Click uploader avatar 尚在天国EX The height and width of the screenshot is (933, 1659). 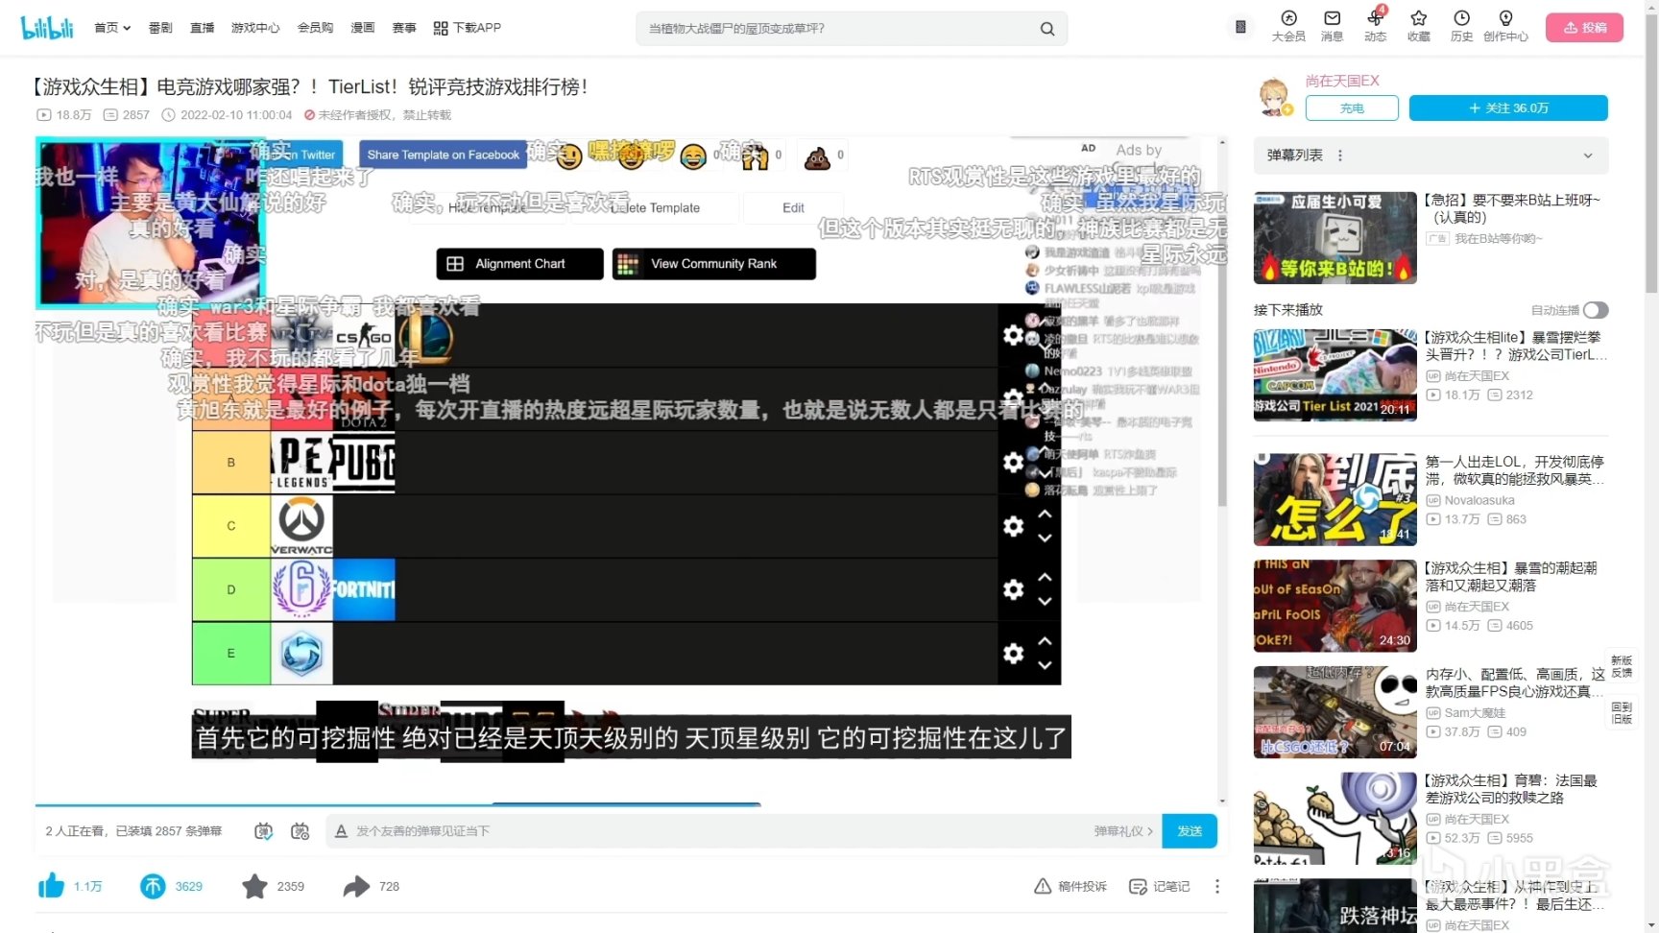1274,96
